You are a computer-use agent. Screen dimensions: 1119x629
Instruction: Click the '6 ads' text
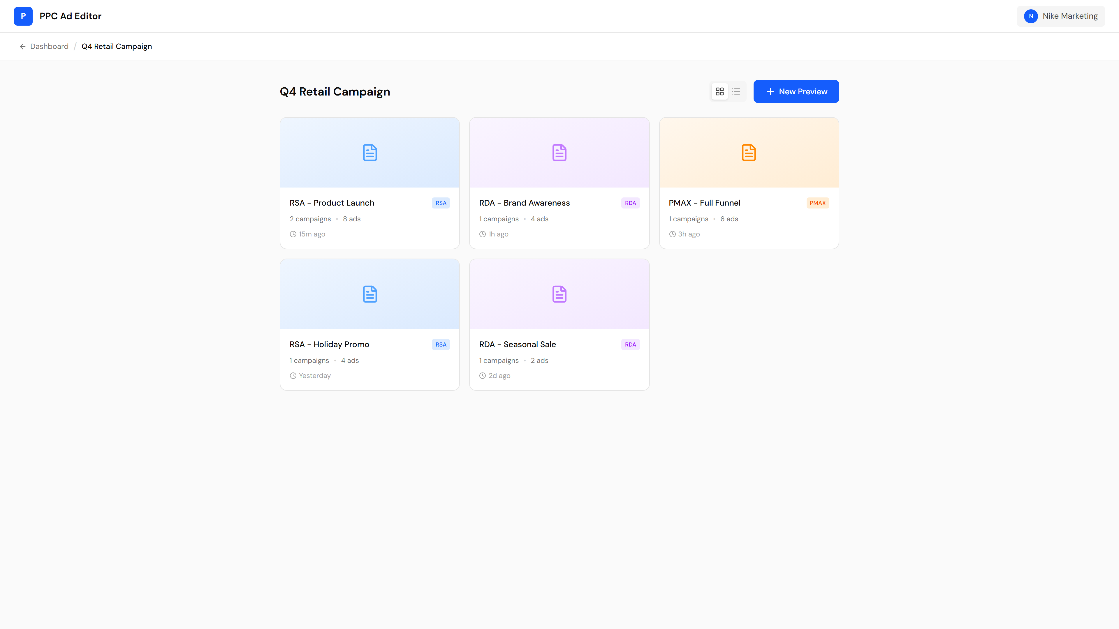(x=729, y=219)
